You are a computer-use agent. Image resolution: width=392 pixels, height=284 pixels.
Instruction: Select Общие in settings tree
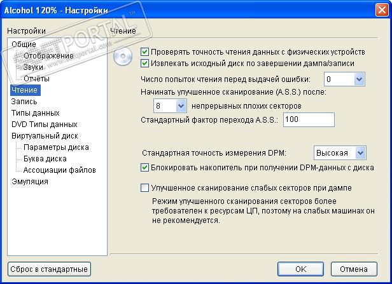coord(24,44)
